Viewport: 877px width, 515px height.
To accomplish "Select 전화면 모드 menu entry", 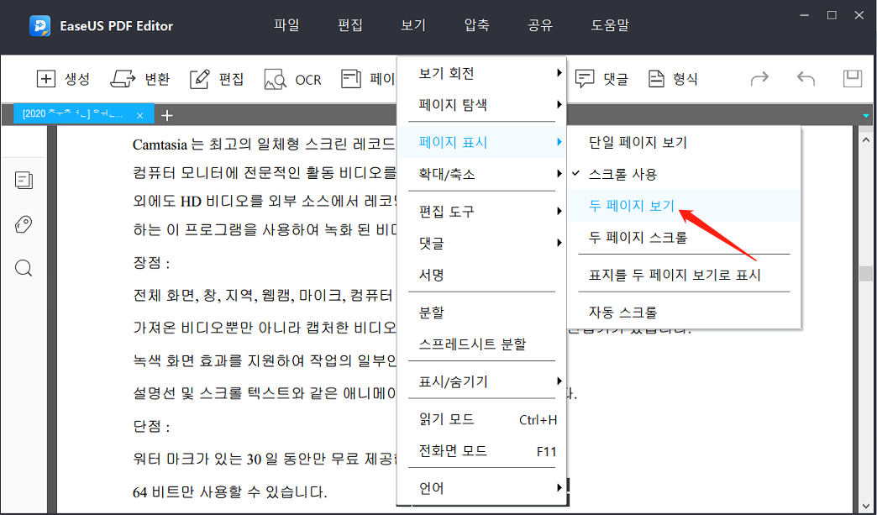I will coord(481,450).
